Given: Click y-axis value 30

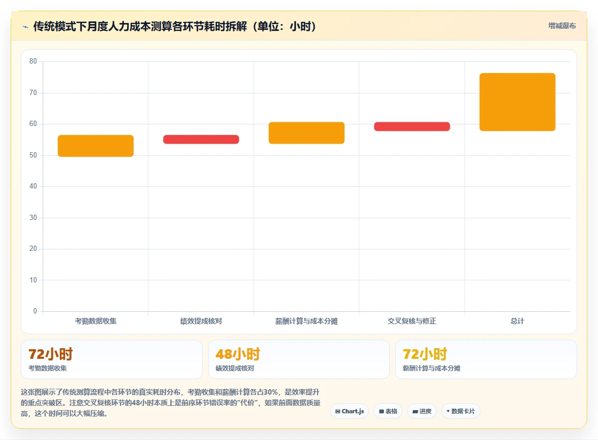Looking at the screenshot, I should coord(33,217).
